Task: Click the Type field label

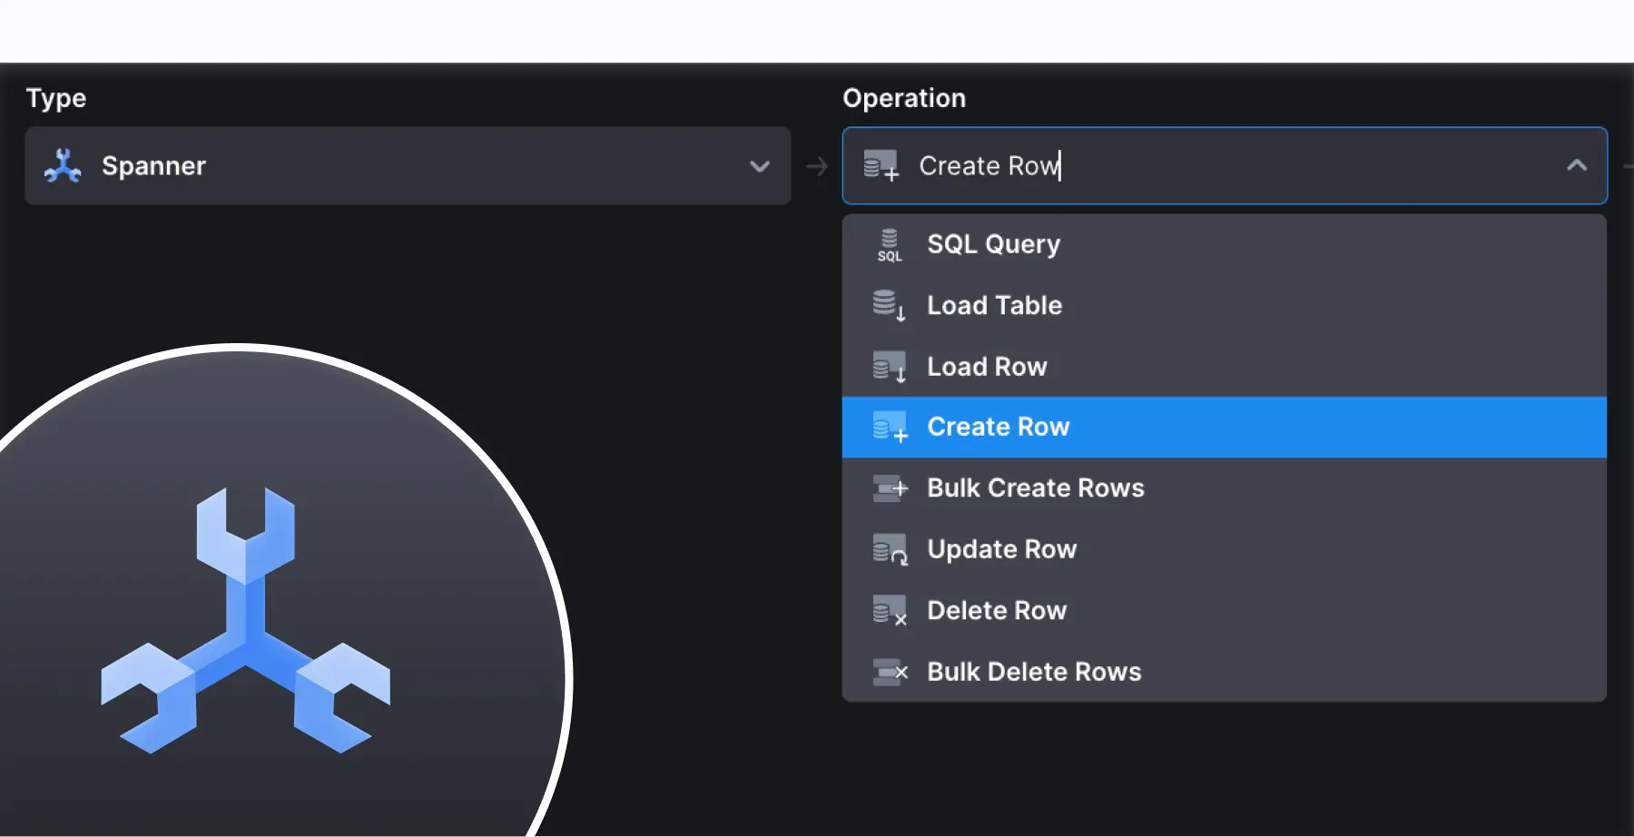Action: tap(56, 98)
